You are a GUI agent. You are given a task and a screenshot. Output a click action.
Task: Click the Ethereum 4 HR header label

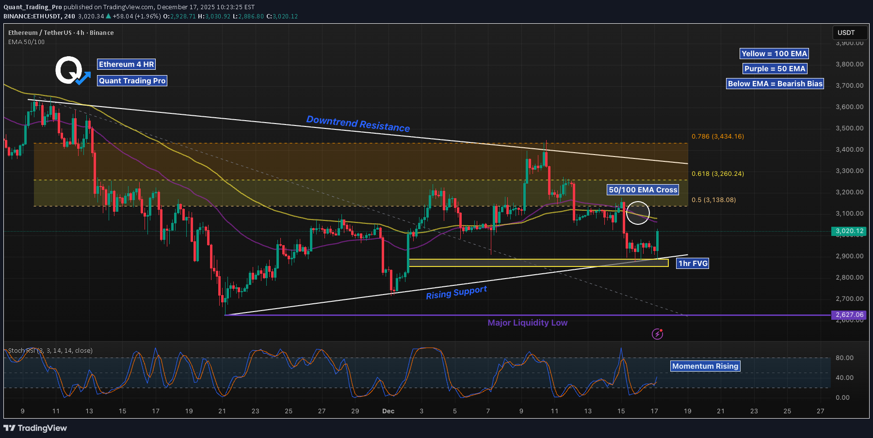coord(126,64)
